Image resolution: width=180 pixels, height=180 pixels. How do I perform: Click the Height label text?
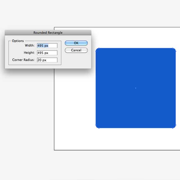29,52
